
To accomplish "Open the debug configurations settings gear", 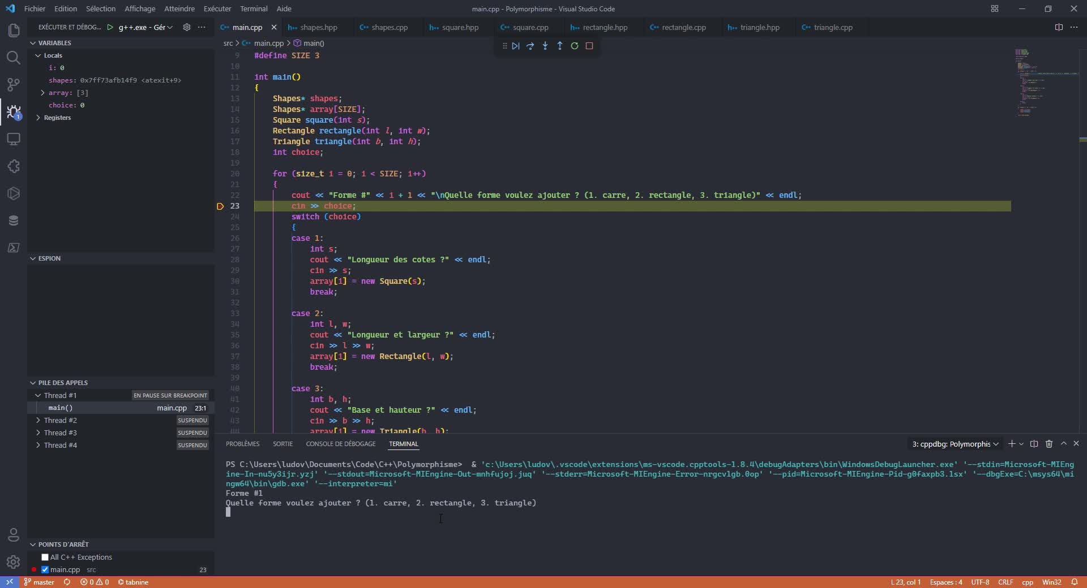I will [x=186, y=27].
